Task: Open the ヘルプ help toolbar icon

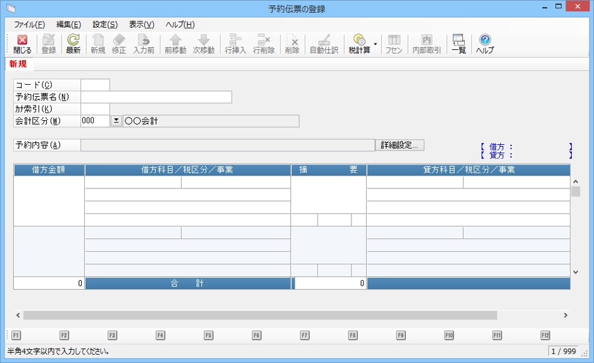Action: [x=484, y=44]
